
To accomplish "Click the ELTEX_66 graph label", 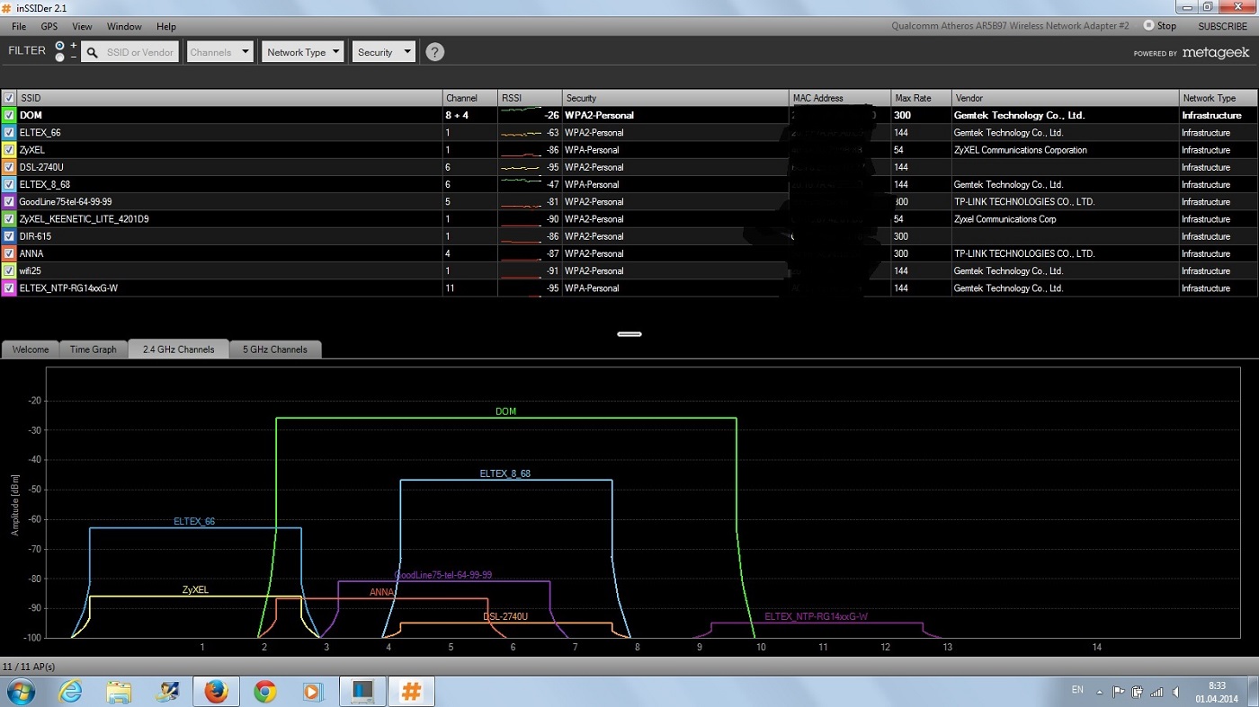I will (194, 521).
